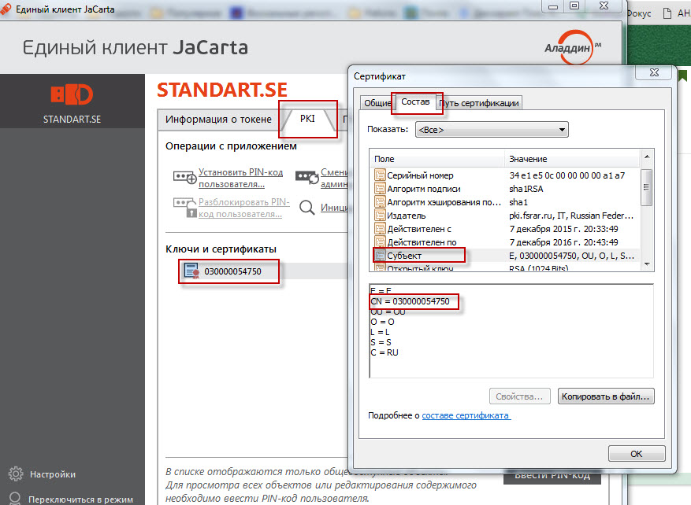Open the 'Показать' dropdown showing <Все>

[492, 130]
